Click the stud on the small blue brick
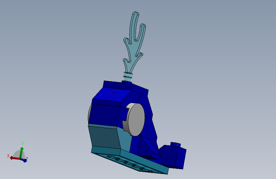Screen dimensions: 276x179 tap(175, 144)
